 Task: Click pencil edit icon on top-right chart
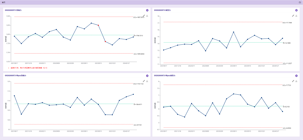(x=293, y=16)
